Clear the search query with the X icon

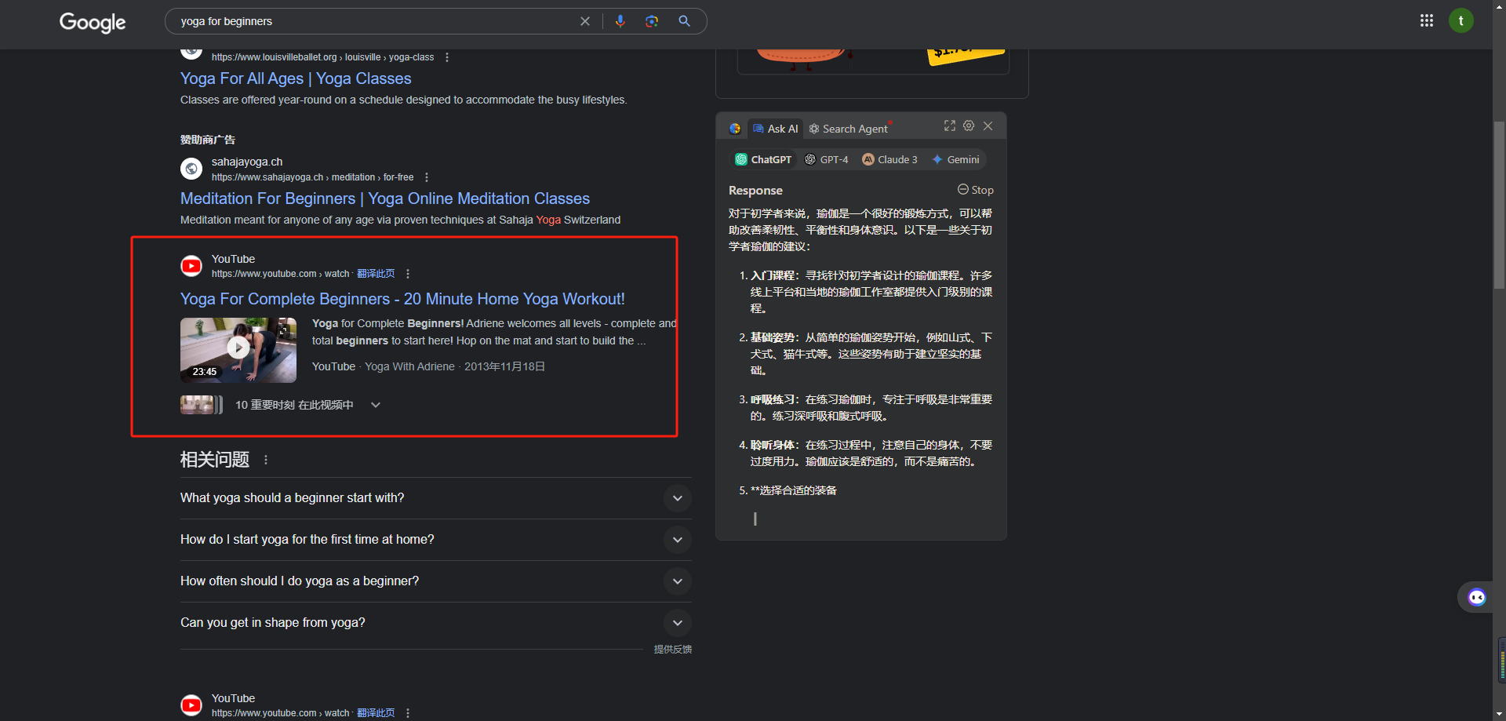tap(585, 21)
